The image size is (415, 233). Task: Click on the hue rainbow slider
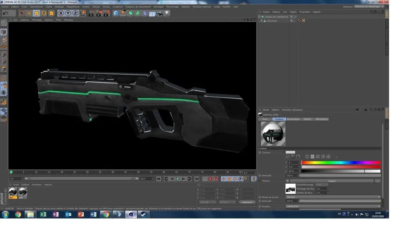point(341,162)
